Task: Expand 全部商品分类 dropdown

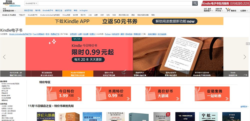Action: tap(9, 11)
